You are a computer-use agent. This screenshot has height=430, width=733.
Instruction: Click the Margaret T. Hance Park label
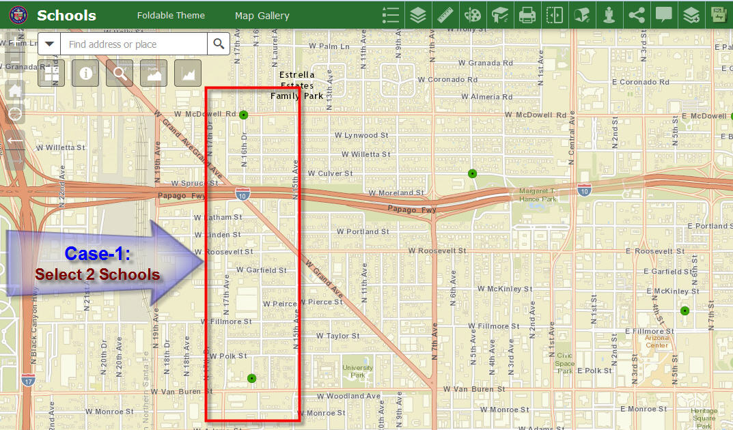pyautogui.click(x=538, y=195)
